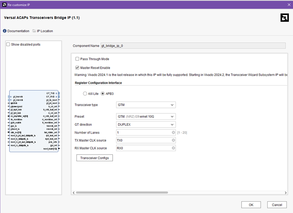Click the AMD logo in top right
This screenshot has height=213, width=293.
(284, 18)
